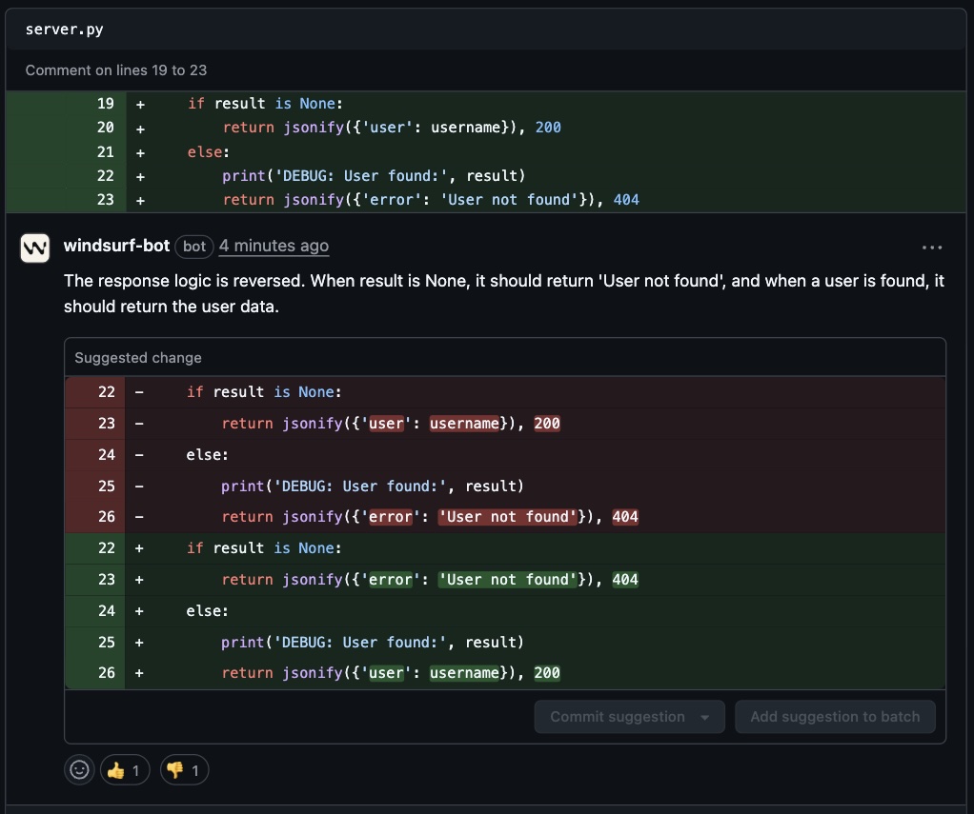Click comment text 'The response logic is reversed'
The image size is (974, 814).
tap(184, 281)
